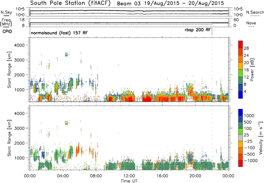Click the '16:00' time axis label
The image size is (264, 183).
pyautogui.click(x=162, y=176)
